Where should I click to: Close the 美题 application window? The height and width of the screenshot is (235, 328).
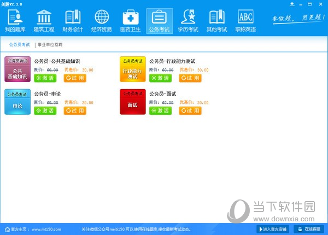click(320, 4)
